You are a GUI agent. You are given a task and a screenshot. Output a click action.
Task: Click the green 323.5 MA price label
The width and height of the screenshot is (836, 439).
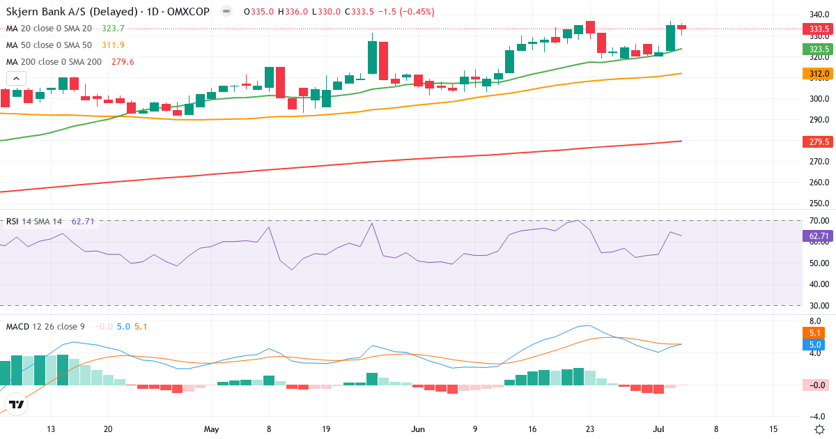(818, 49)
